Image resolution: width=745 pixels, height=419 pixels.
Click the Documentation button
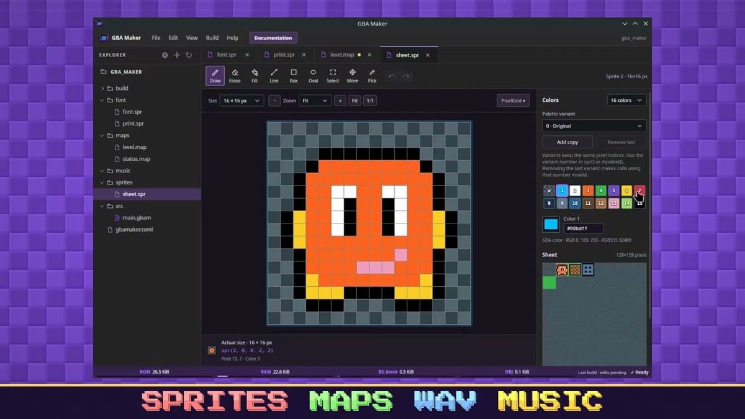[273, 38]
